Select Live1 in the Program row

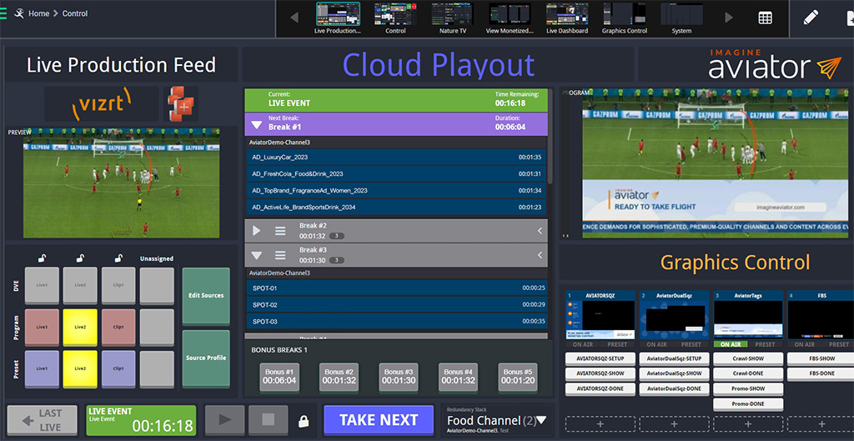[42, 328]
